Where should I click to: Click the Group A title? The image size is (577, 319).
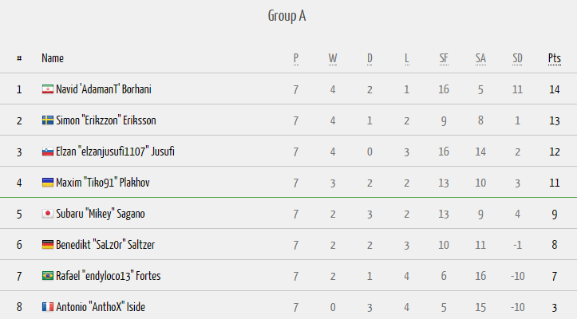pyautogui.click(x=287, y=16)
